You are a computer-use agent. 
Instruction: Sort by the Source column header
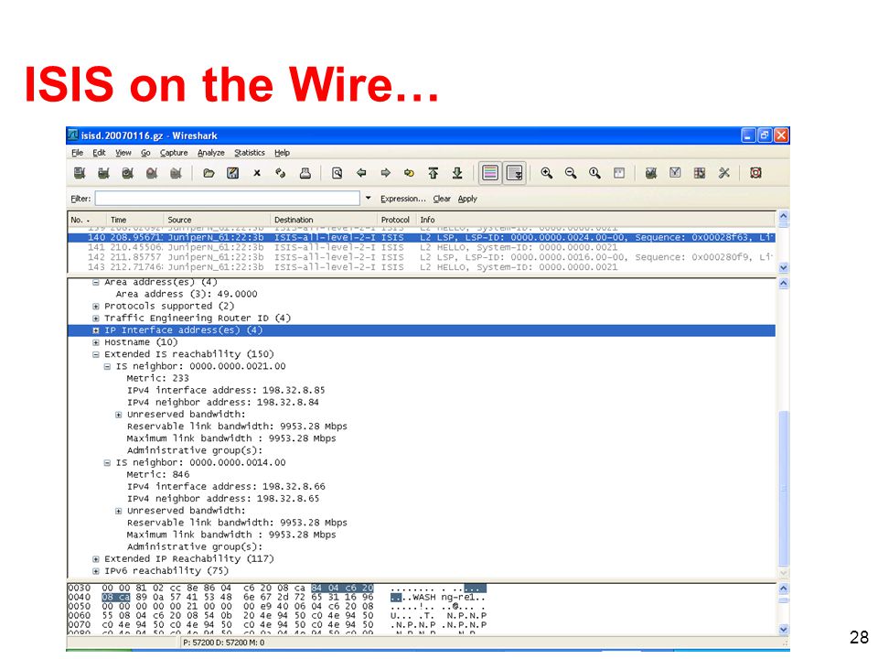point(217,220)
